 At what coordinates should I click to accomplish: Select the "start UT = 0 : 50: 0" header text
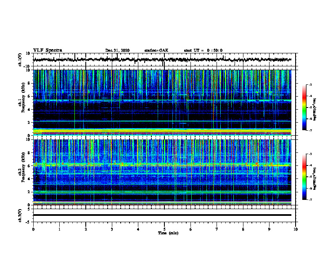point(203,50)
